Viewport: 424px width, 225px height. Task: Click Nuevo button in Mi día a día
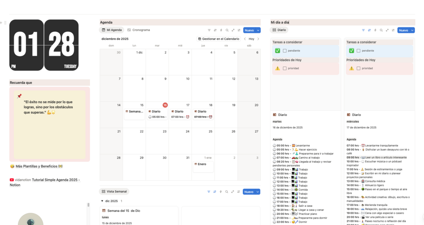point(403,30)
